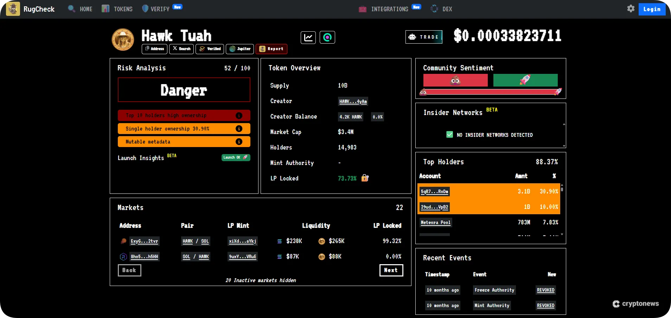Click the circular teal icon beside chart
671x318 pixels.
[x=327, y=37]
